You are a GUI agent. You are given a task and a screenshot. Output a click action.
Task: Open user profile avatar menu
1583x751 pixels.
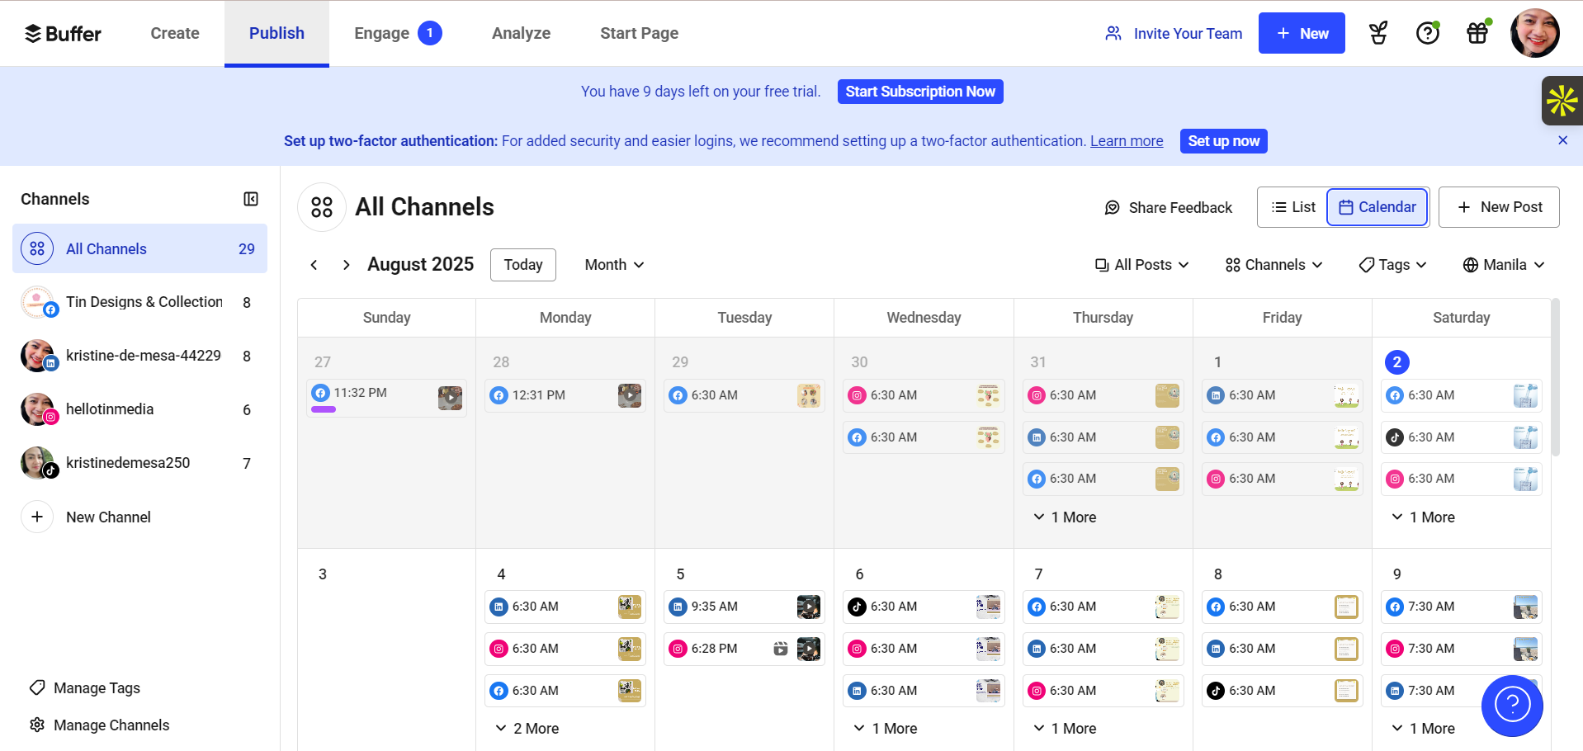pos(1534,33)
